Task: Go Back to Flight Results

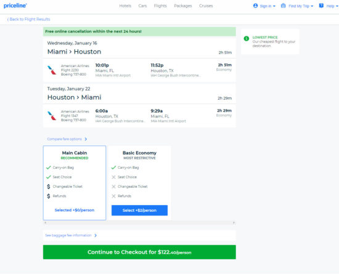Action: (28, 19)
